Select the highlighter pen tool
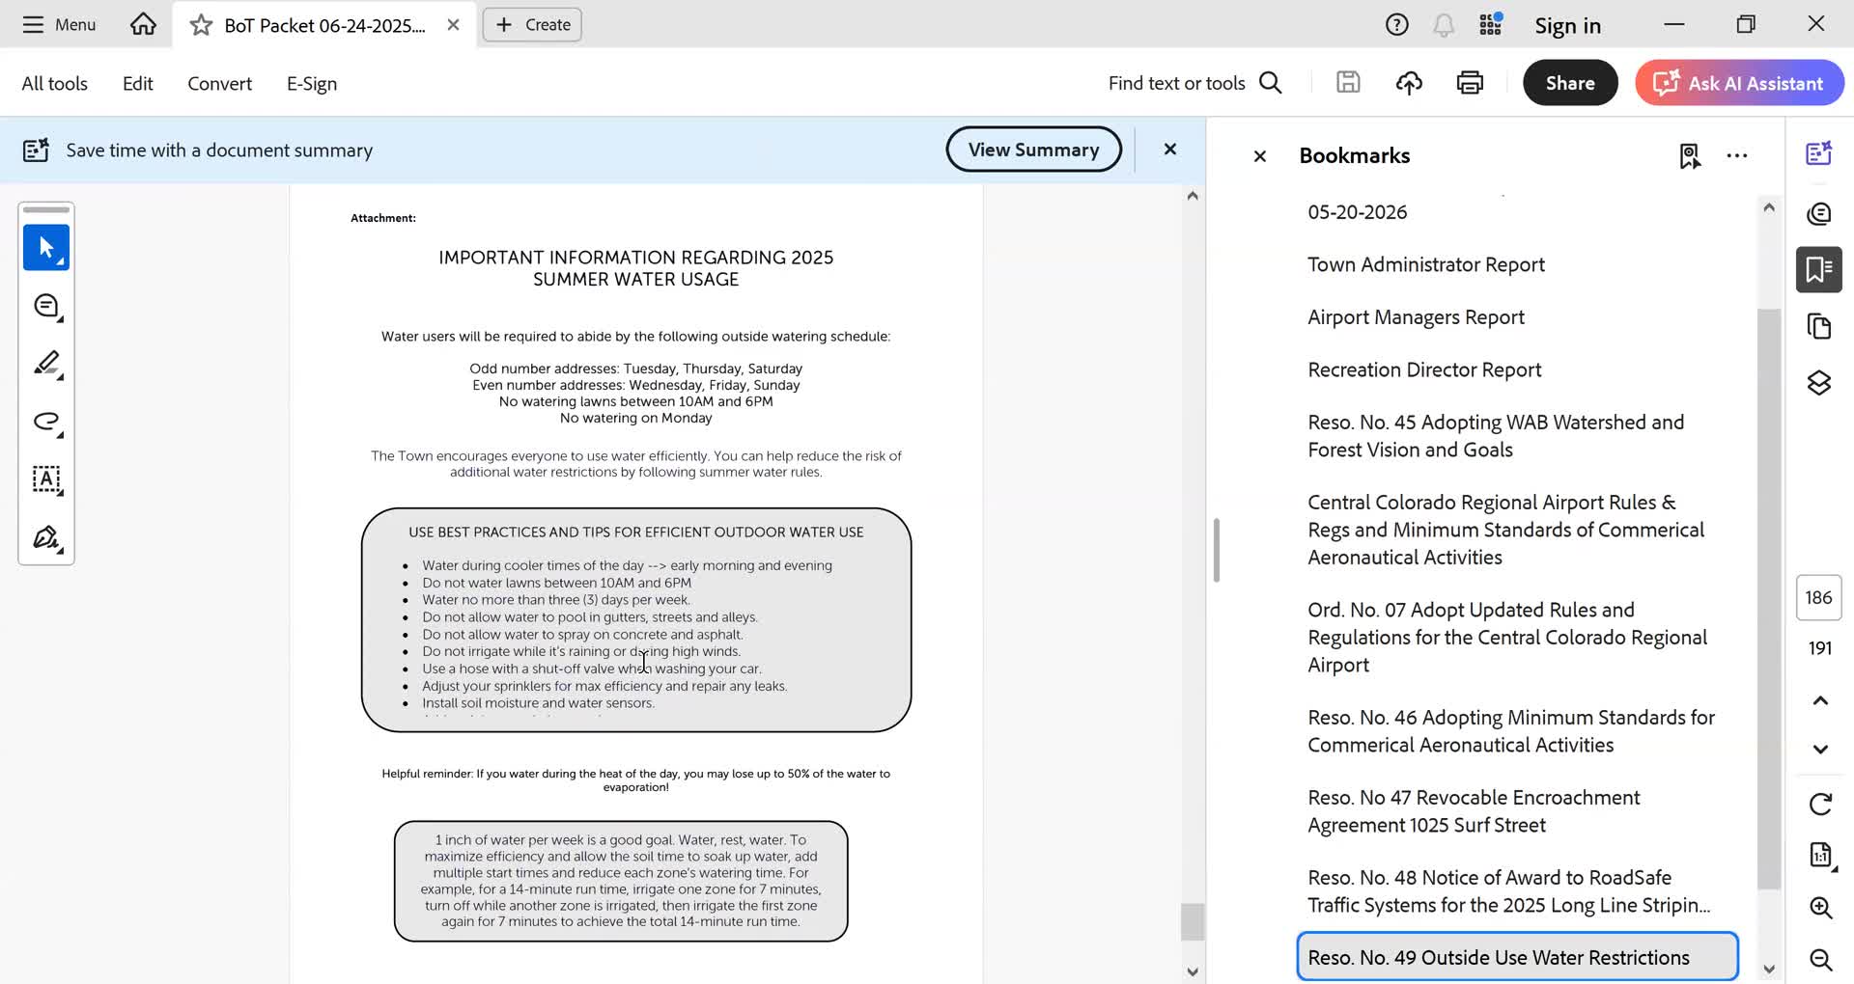The image size is (1854, 984). click(45, 364)
